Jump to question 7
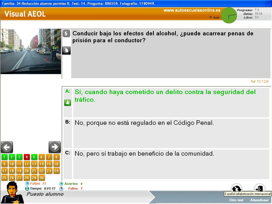 pyautogui.click(x=49, y=157)
